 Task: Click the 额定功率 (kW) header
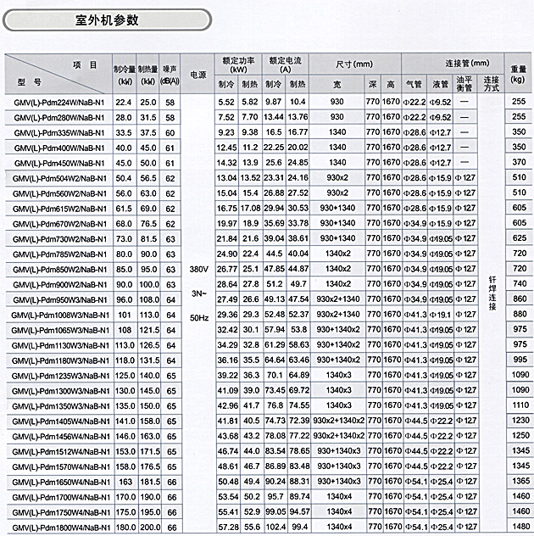238,64
